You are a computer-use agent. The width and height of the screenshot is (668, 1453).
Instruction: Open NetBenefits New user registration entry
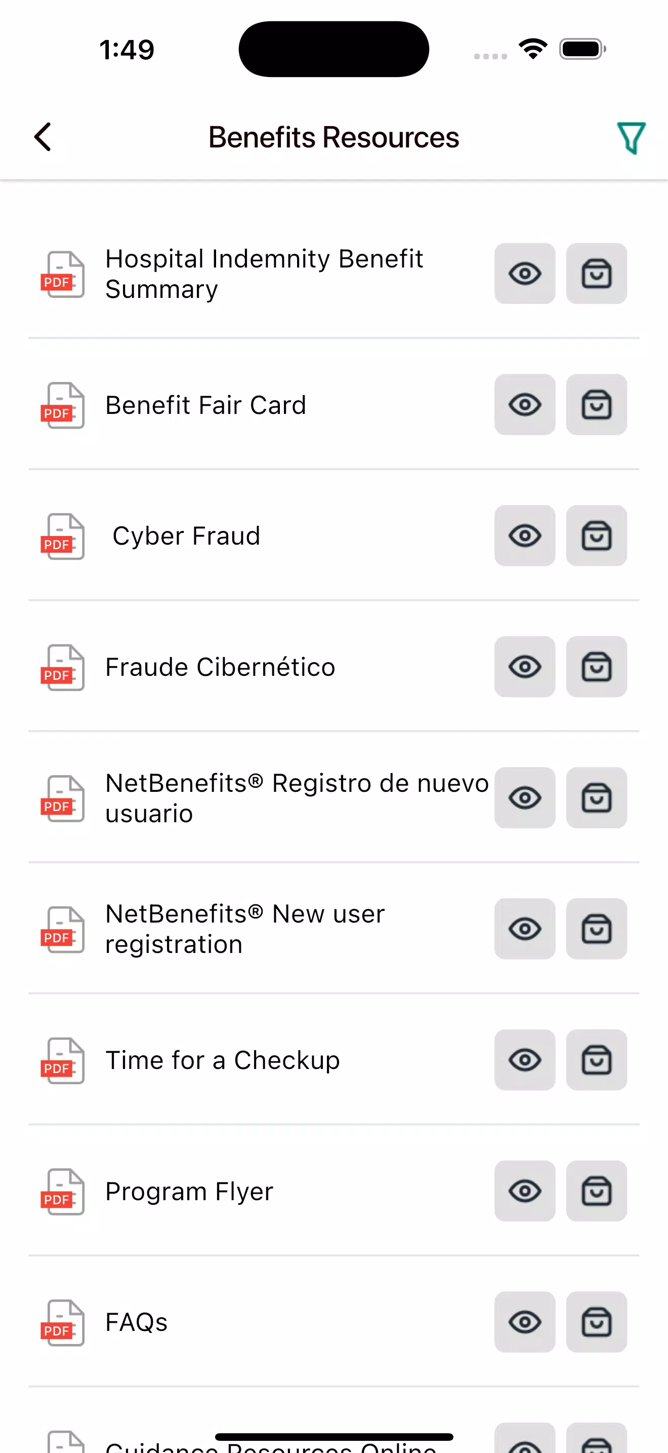click(x=245, y=929)
